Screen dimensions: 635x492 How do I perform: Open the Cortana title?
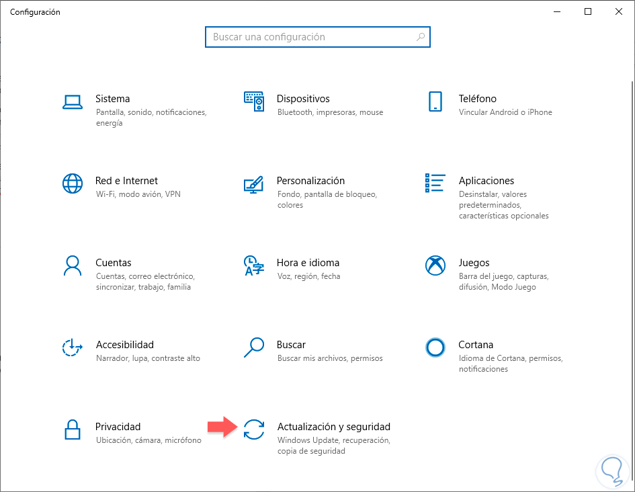476,345
